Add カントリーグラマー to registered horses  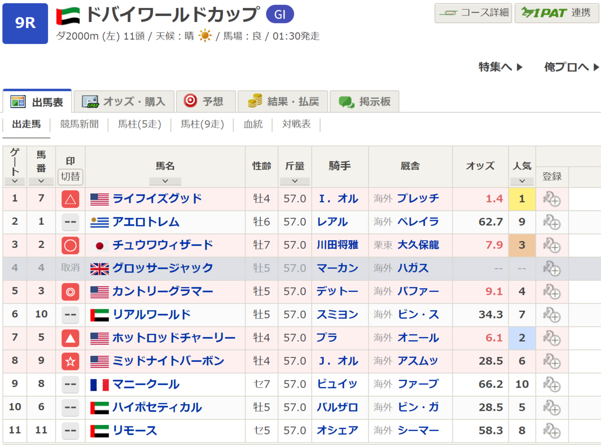(551, 291)
